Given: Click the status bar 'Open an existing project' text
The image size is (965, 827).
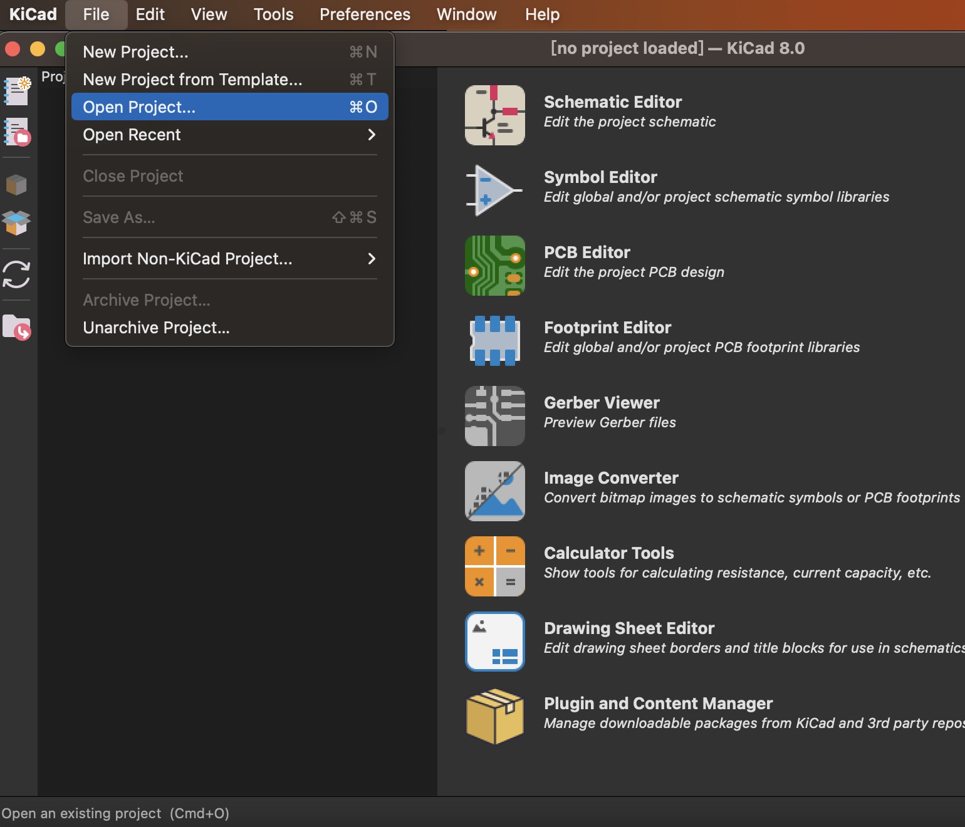Looking at the screenshot, I should click(x=115, y=813).
